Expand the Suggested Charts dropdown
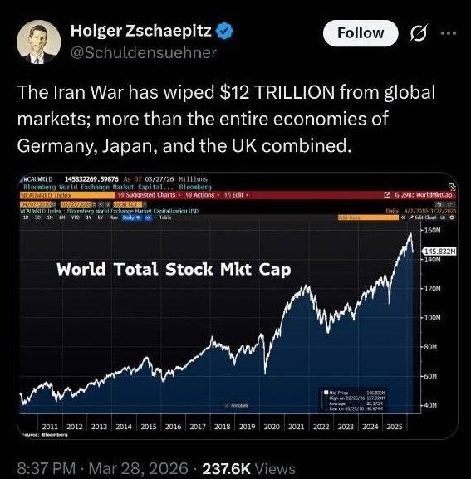 click(150, 195)
